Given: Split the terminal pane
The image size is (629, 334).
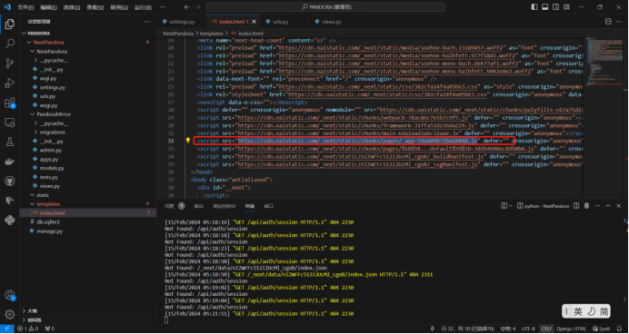Looking at the screenshot, I should tap(576, 206).
